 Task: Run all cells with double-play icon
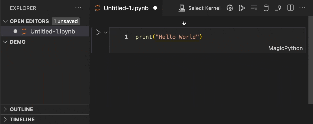(x=242, y=8)
